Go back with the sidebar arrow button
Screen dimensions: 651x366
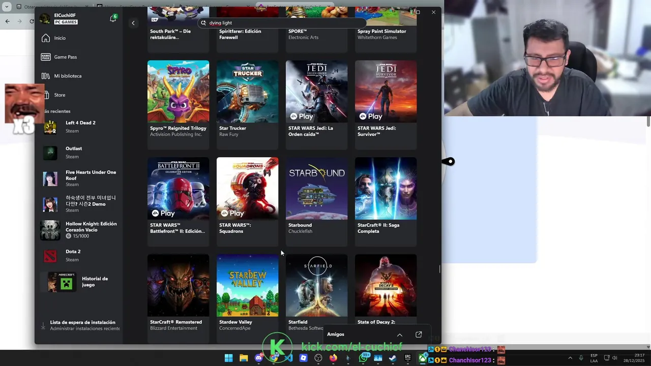tap(133, 23)
